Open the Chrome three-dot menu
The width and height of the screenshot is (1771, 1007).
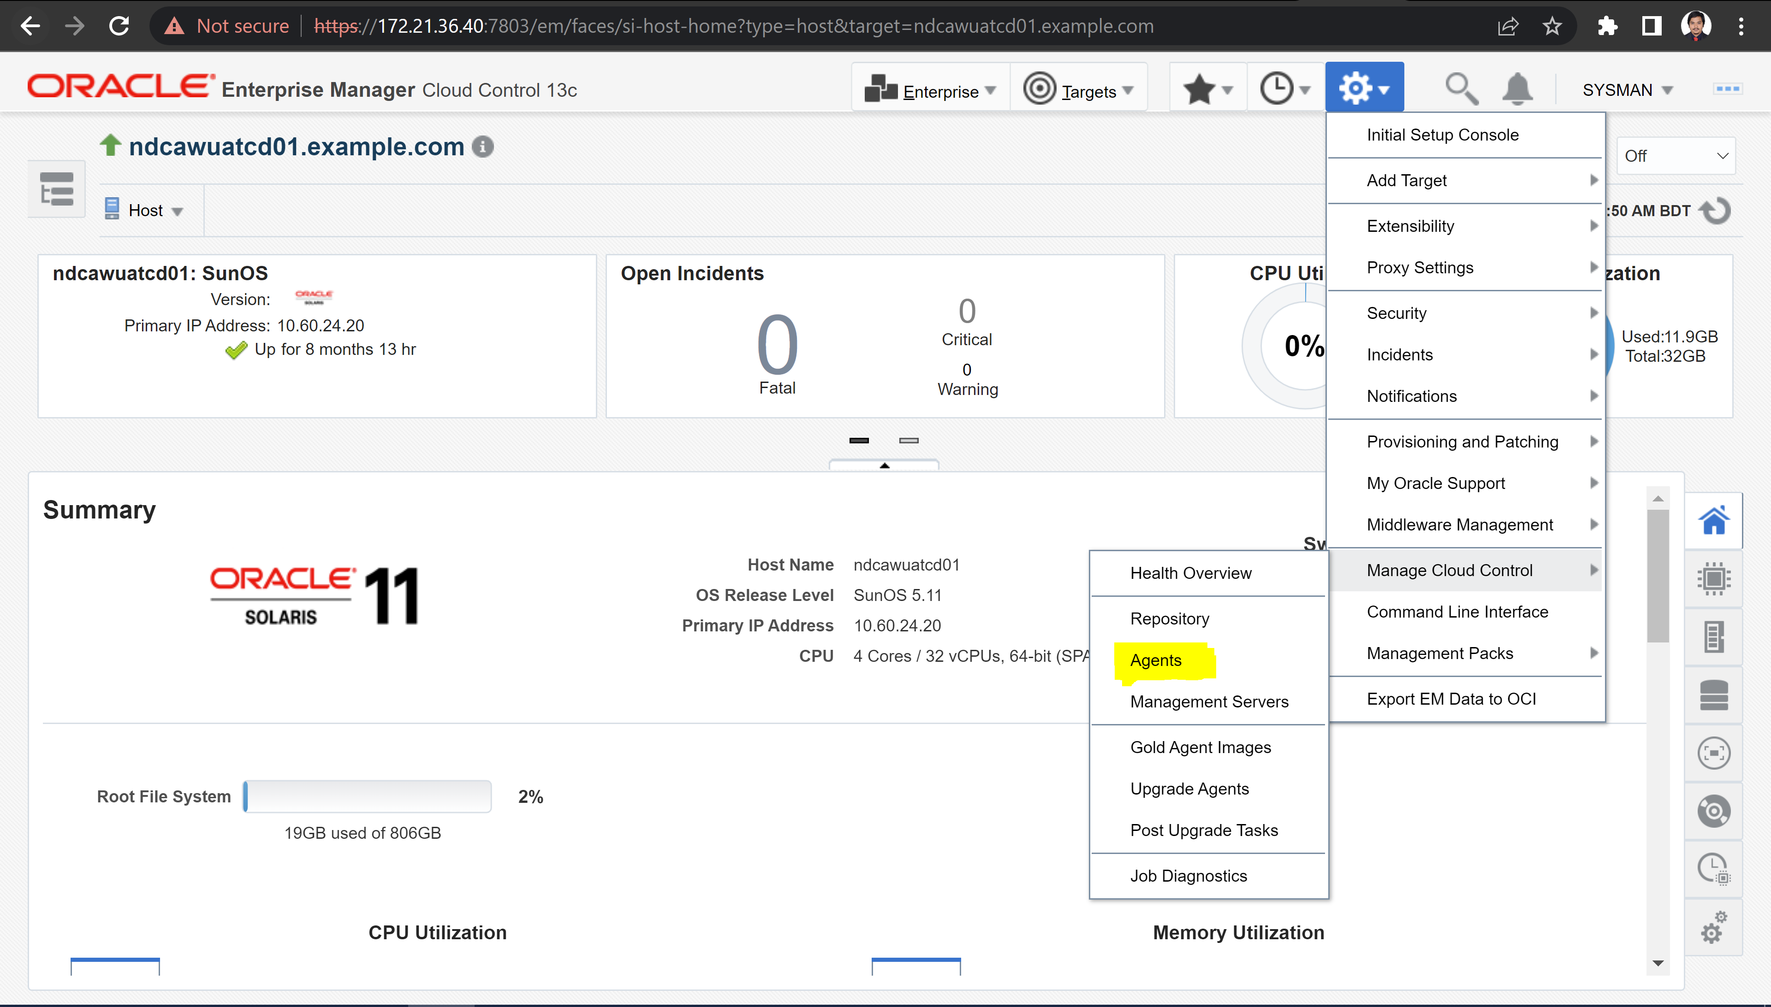point(1741,26)
